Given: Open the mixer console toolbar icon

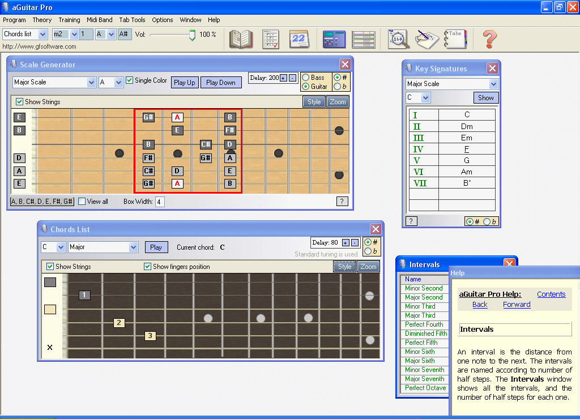Looking at the screenshot, I should [334, 40].
